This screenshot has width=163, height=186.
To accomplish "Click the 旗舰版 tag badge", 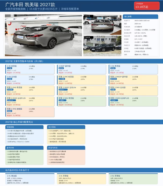I will click(x=9, y=111).
